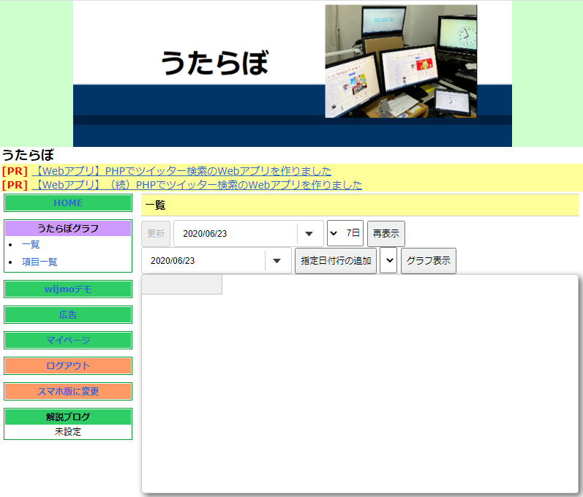Open the 広告 menu item
Image resolution: width=583 pixels, height=497 pixels.
click(68, 314)
